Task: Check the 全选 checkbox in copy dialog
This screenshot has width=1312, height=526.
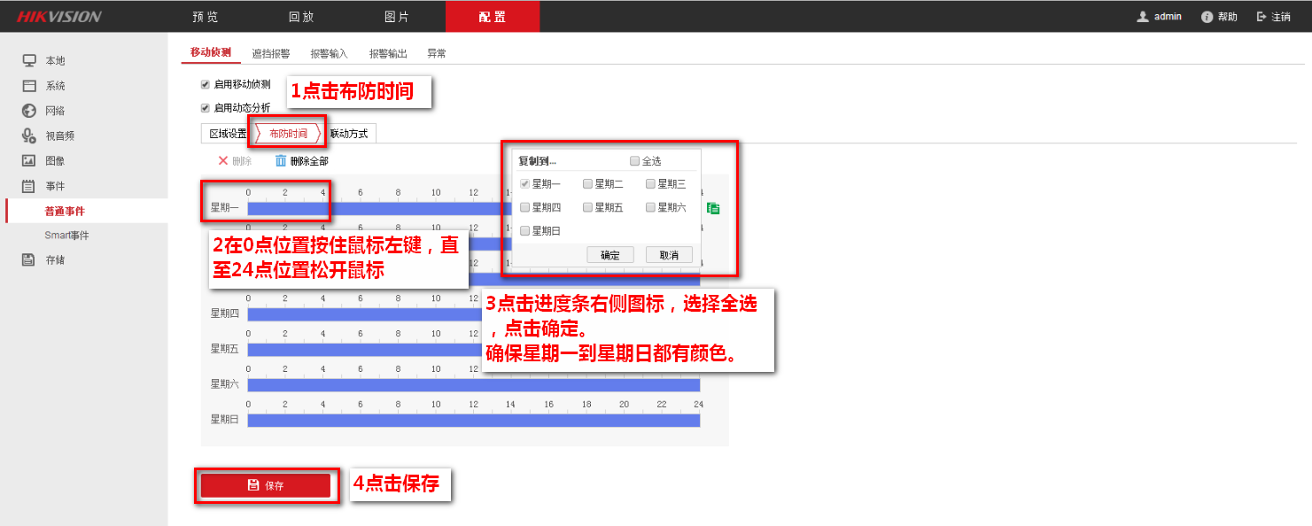Action: pyautogui.click(x=634, y=161)
